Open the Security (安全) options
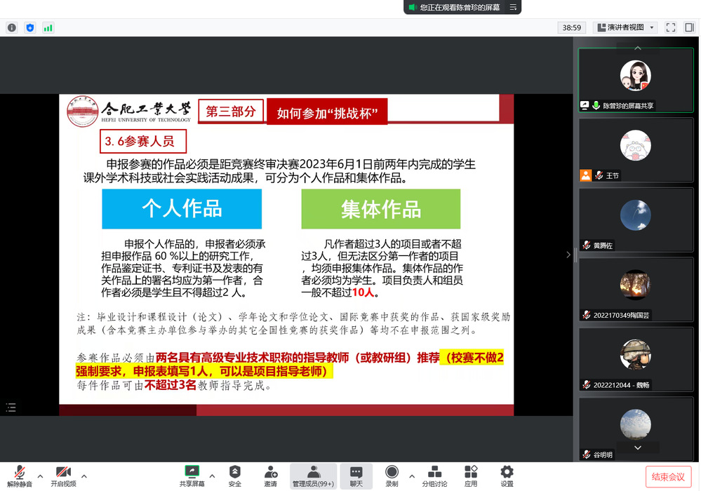 [235, 476]
